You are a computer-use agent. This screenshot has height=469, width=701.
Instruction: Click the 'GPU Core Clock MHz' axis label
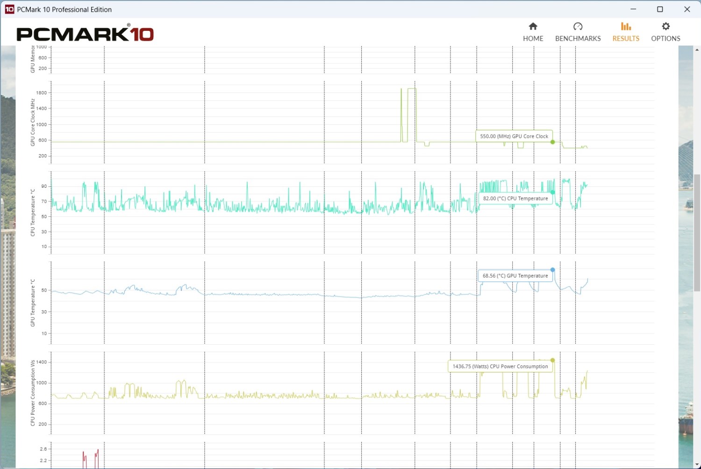tap(33, 122)
